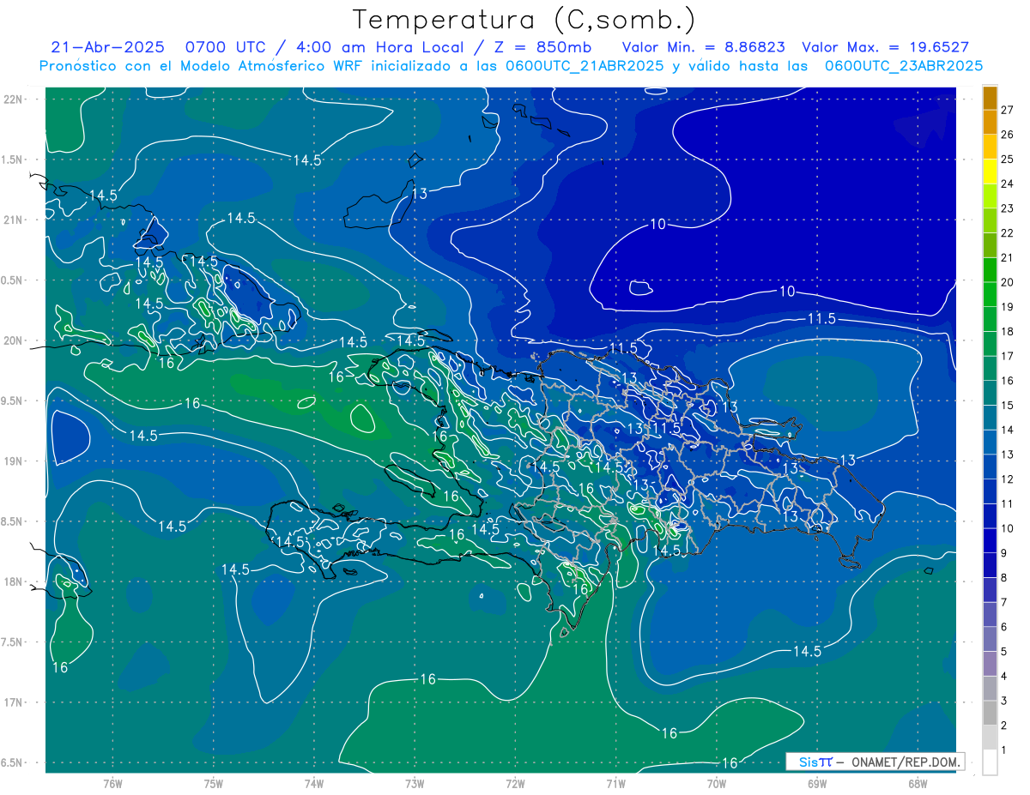Viewport: 1030px width, 795px height.
Task: Click the yellow swatch between scale values 24 and 25
Action: coord(990,172)
